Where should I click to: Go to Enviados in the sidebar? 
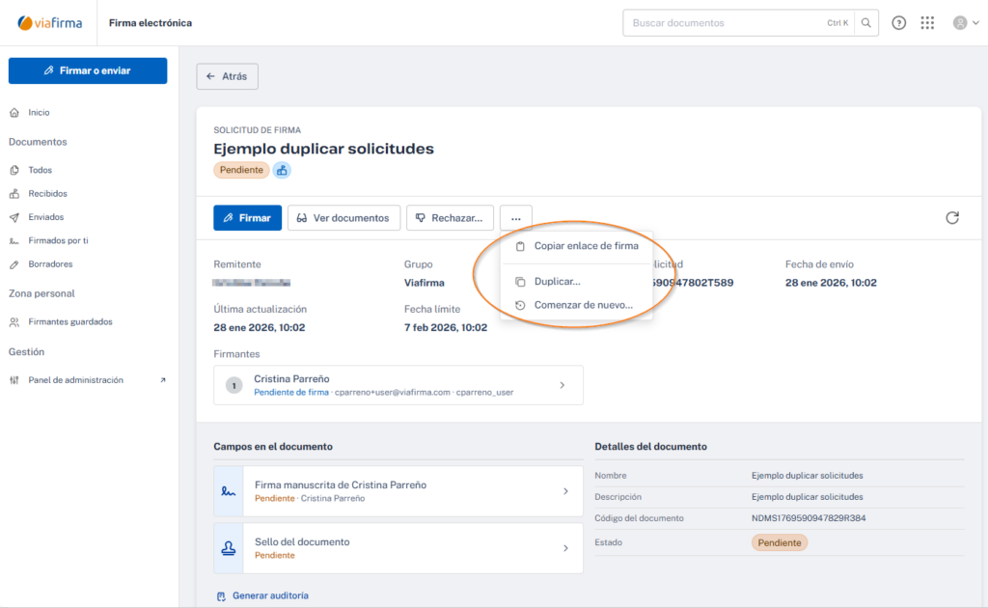pyautogui.click(x=46, y=217)
